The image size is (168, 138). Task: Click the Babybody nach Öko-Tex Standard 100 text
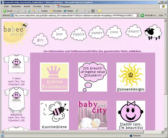16,118
